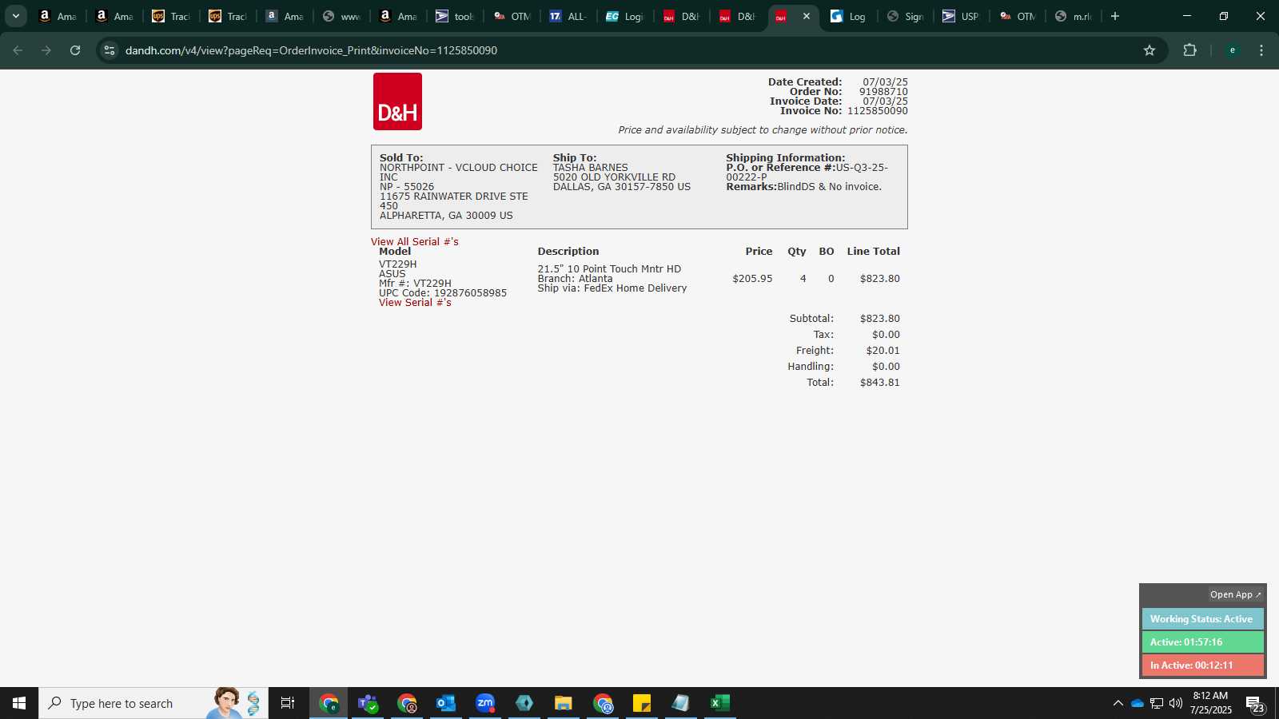
Task: Open the site information icon in address bar
Action: [110, 50]
